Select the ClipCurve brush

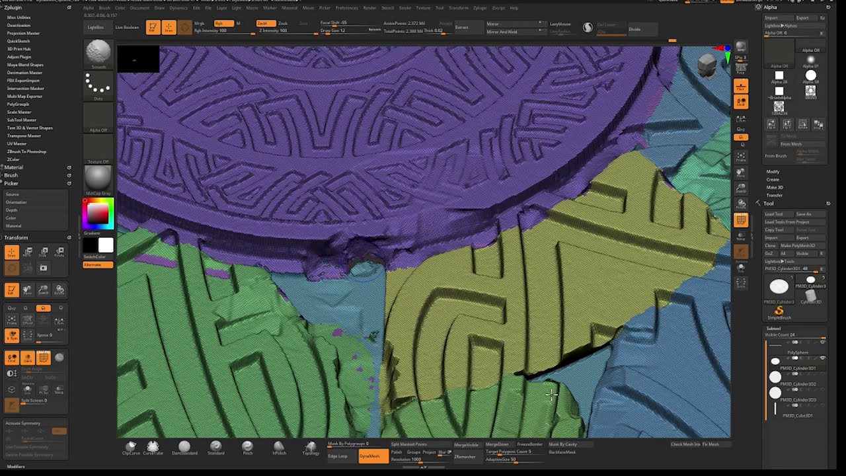pyautogui.click(x=131, y=448)
